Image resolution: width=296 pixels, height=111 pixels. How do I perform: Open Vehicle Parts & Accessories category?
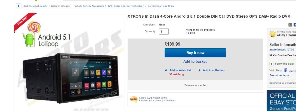pyautogui.click(x=89, y=6)
